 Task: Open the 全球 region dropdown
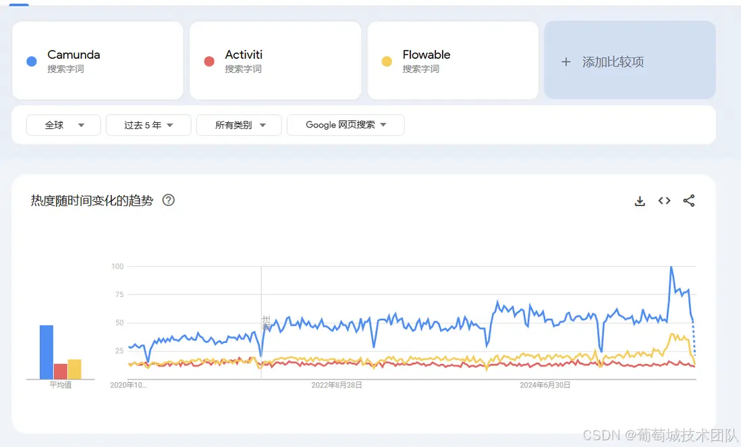63,125
